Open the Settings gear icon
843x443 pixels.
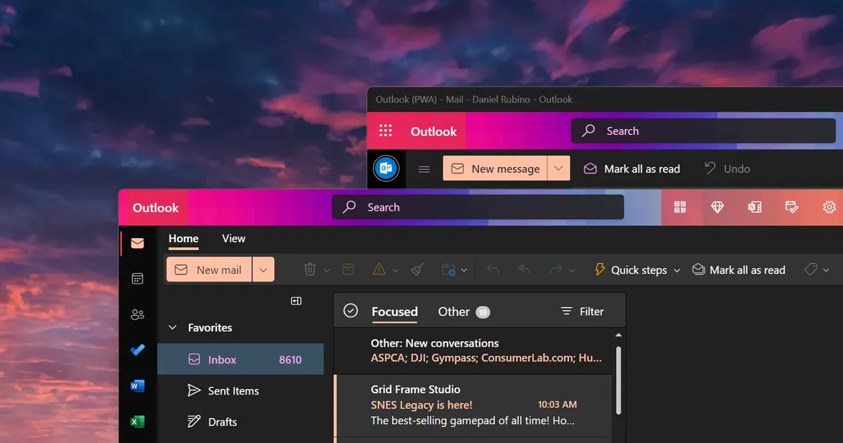pyautogui.click(x=829, y=207)
